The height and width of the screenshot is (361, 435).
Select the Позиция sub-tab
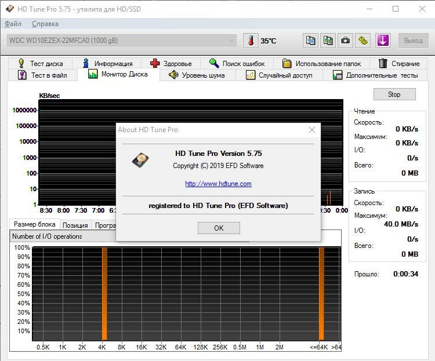tap(75, 225)
